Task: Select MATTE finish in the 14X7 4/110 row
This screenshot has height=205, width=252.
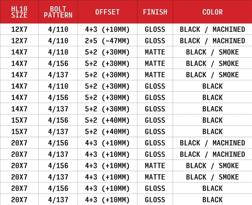Action: (155, 52)
